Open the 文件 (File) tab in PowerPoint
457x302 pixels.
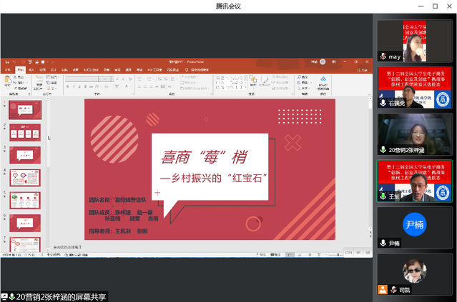tap(7, 69)
